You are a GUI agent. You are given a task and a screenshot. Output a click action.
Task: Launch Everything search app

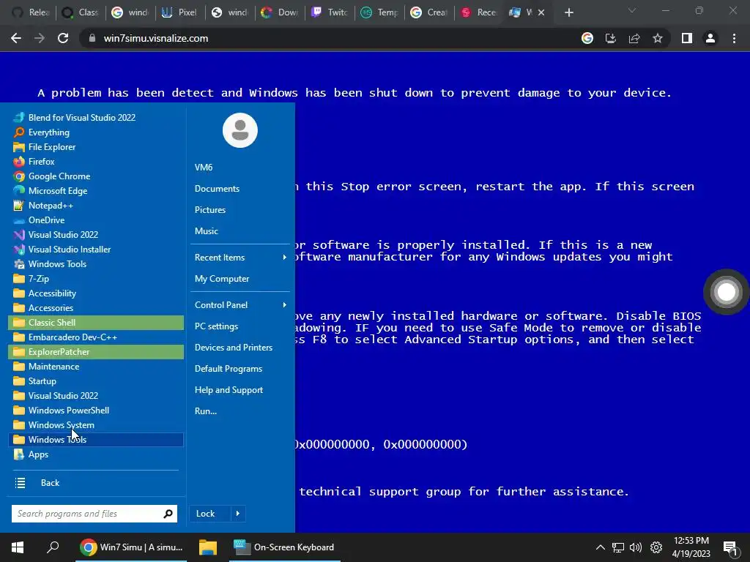click(x=96, y=132)
